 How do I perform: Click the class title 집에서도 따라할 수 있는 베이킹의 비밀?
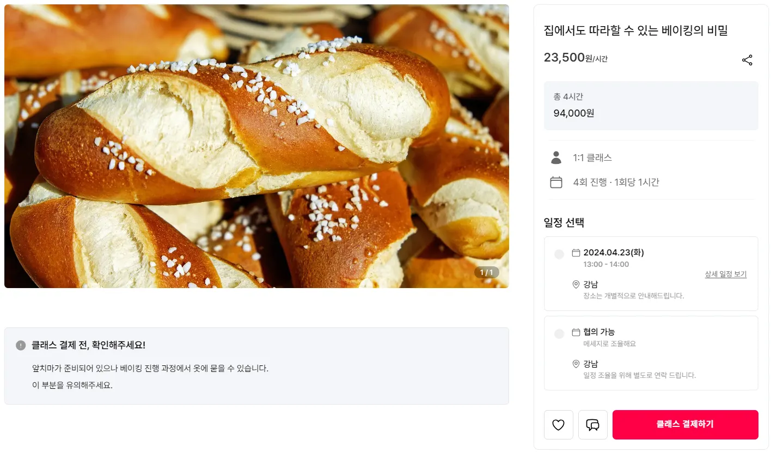(635, 30)
